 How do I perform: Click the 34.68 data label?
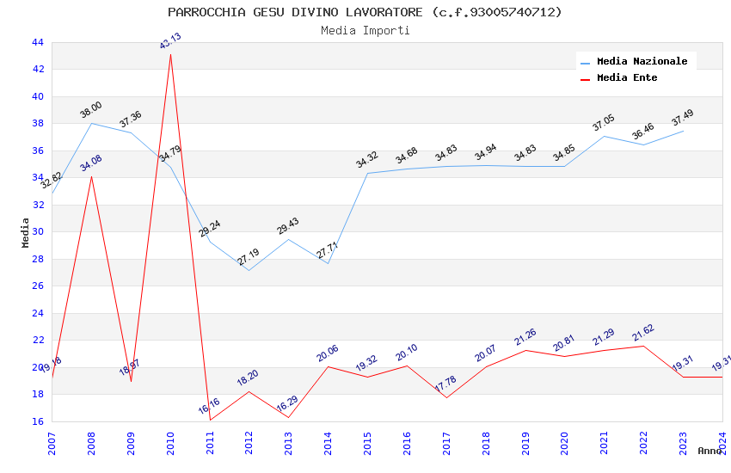pyautogui.click(x=406, y=155)
